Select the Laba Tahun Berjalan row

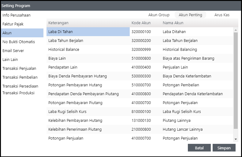[x=66, y=40]
